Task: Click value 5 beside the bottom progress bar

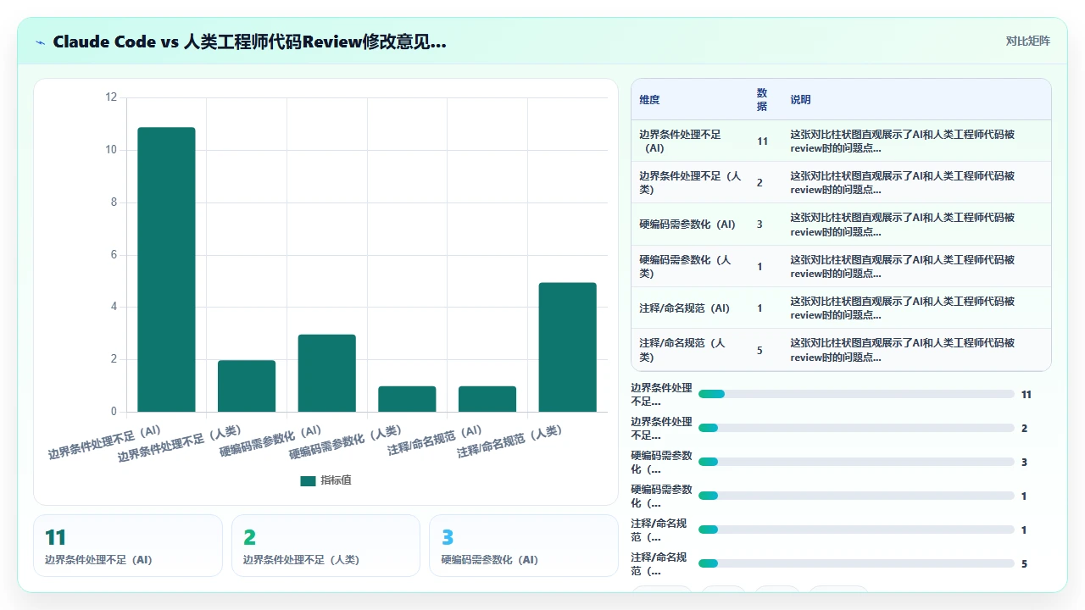Action: coord(1024,563)
